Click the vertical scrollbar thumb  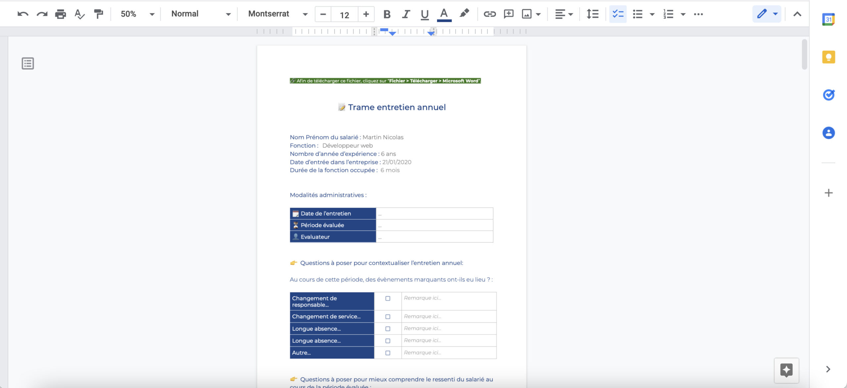coord(804,54)
